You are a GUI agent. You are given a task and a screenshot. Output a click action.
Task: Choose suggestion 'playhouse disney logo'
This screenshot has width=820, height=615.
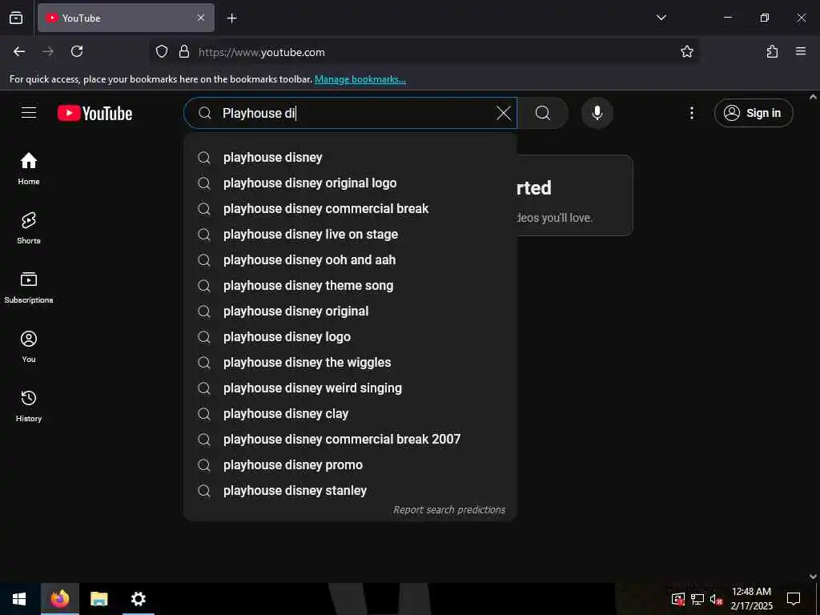coord(351,337)
